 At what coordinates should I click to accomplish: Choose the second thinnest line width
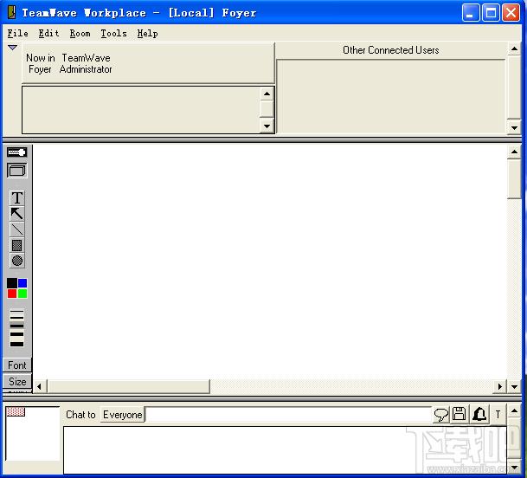tap(16, 318)
